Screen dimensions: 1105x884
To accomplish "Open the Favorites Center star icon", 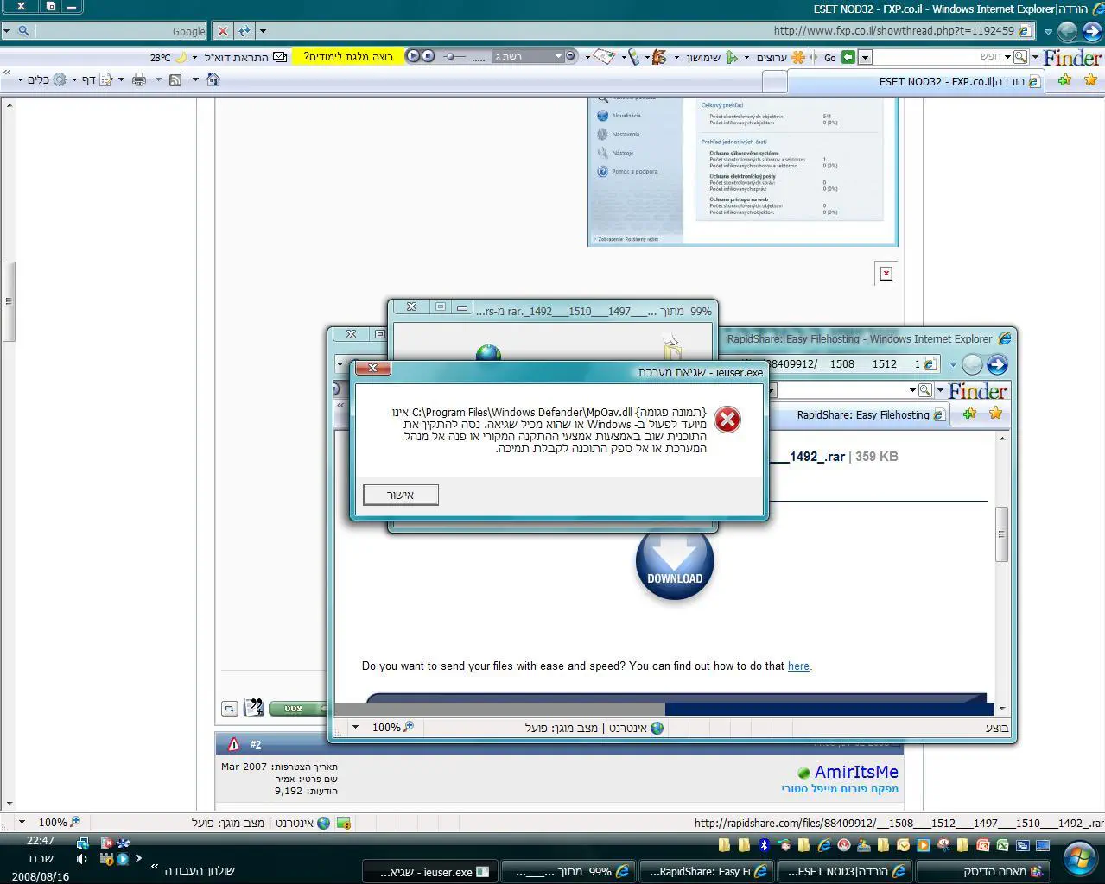I will coord(1090,79).
